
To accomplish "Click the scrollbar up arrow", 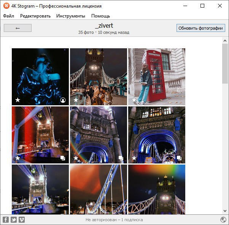I will click(x=225, y=41).
